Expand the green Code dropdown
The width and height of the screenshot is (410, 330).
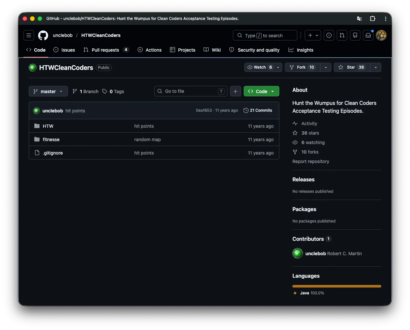[261, 91]
